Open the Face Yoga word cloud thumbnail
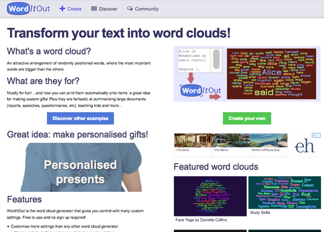The height and width of the screenshot is (232, 324). [210, 196]
